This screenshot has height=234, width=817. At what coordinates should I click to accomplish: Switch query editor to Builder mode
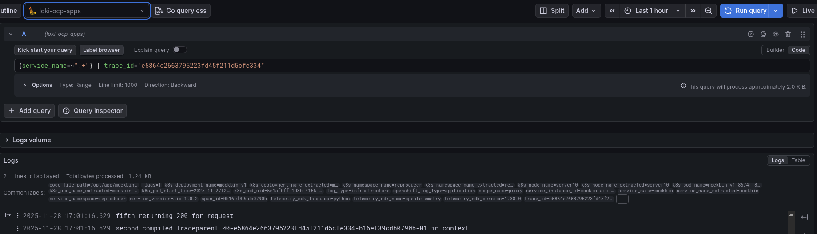(x=775, y=50)
